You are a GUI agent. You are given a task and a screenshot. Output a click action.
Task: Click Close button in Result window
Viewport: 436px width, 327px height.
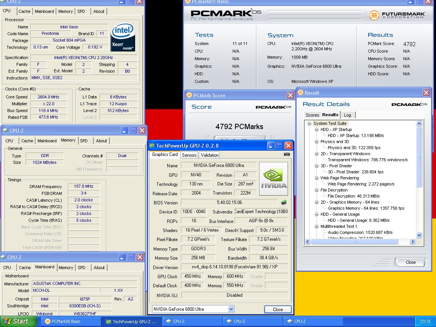(x=410, y=262)
